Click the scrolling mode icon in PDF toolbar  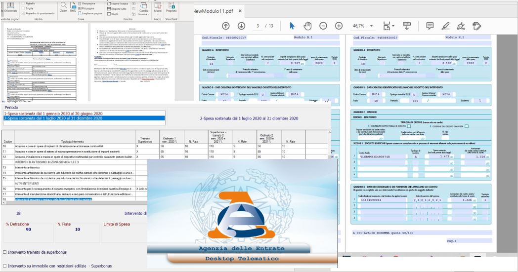[x=407, y=26]
